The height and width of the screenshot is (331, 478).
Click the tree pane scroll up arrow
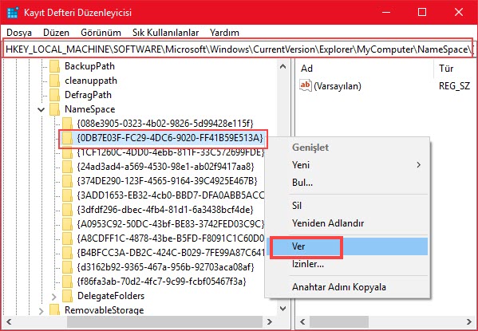coord(283,66)
